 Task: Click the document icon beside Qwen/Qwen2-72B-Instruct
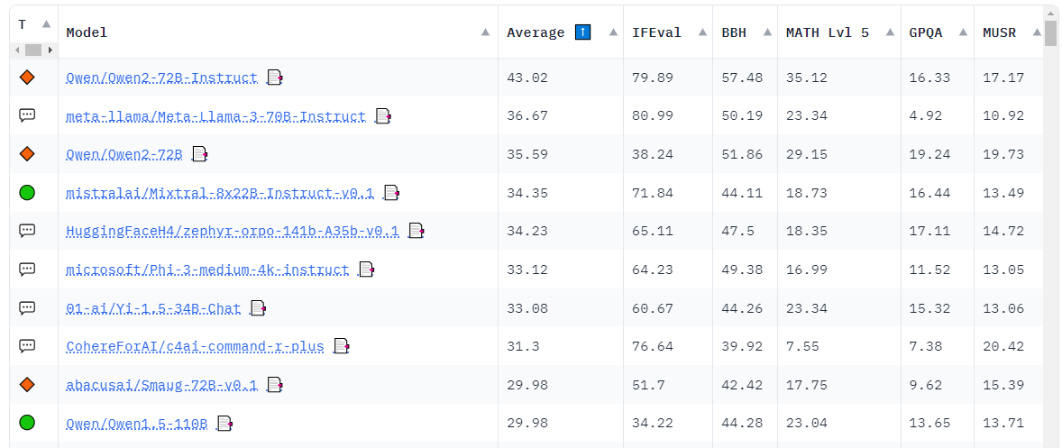pyautogui.click(x=275, y=78)
